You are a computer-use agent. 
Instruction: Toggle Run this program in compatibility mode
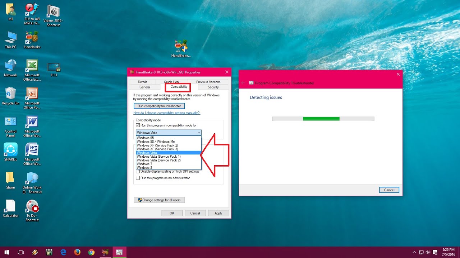pos(138,125)
